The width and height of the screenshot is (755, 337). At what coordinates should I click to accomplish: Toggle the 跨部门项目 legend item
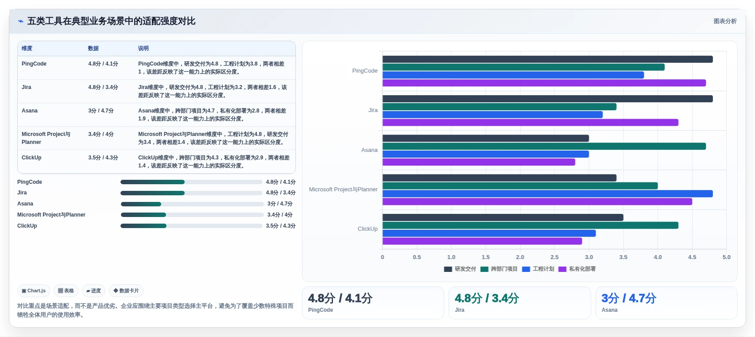pyautogui.click(x=499, y=269)
